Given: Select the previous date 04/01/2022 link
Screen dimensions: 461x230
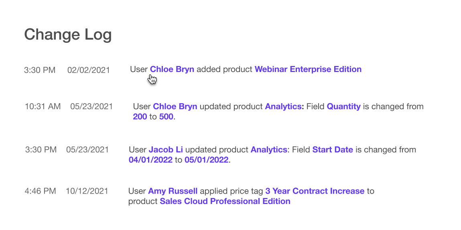Looking at the screenshot, I should pos(151,160).
